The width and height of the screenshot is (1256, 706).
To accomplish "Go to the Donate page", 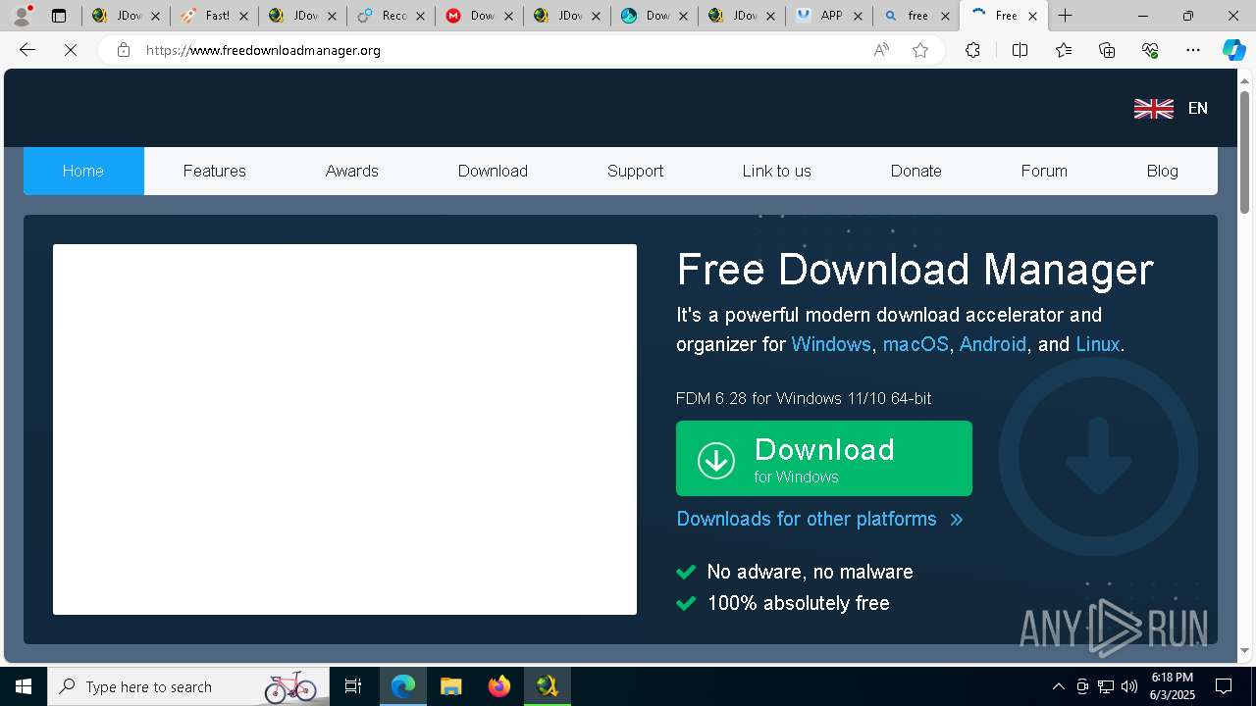I will pos(916,171).
